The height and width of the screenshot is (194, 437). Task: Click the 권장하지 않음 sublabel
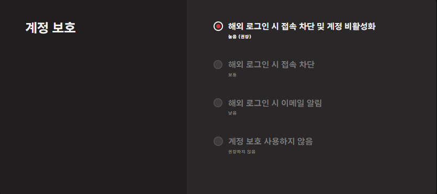tap(242, 152)
